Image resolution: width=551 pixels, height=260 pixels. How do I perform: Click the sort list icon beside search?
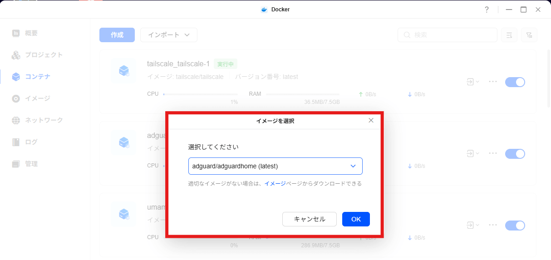click(x=509, y=35)
